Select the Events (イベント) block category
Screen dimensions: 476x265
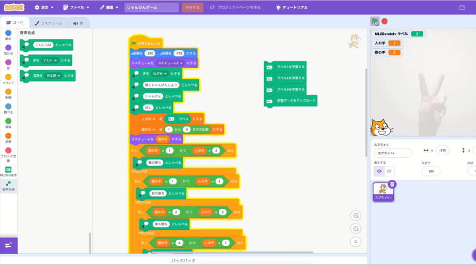8,79
